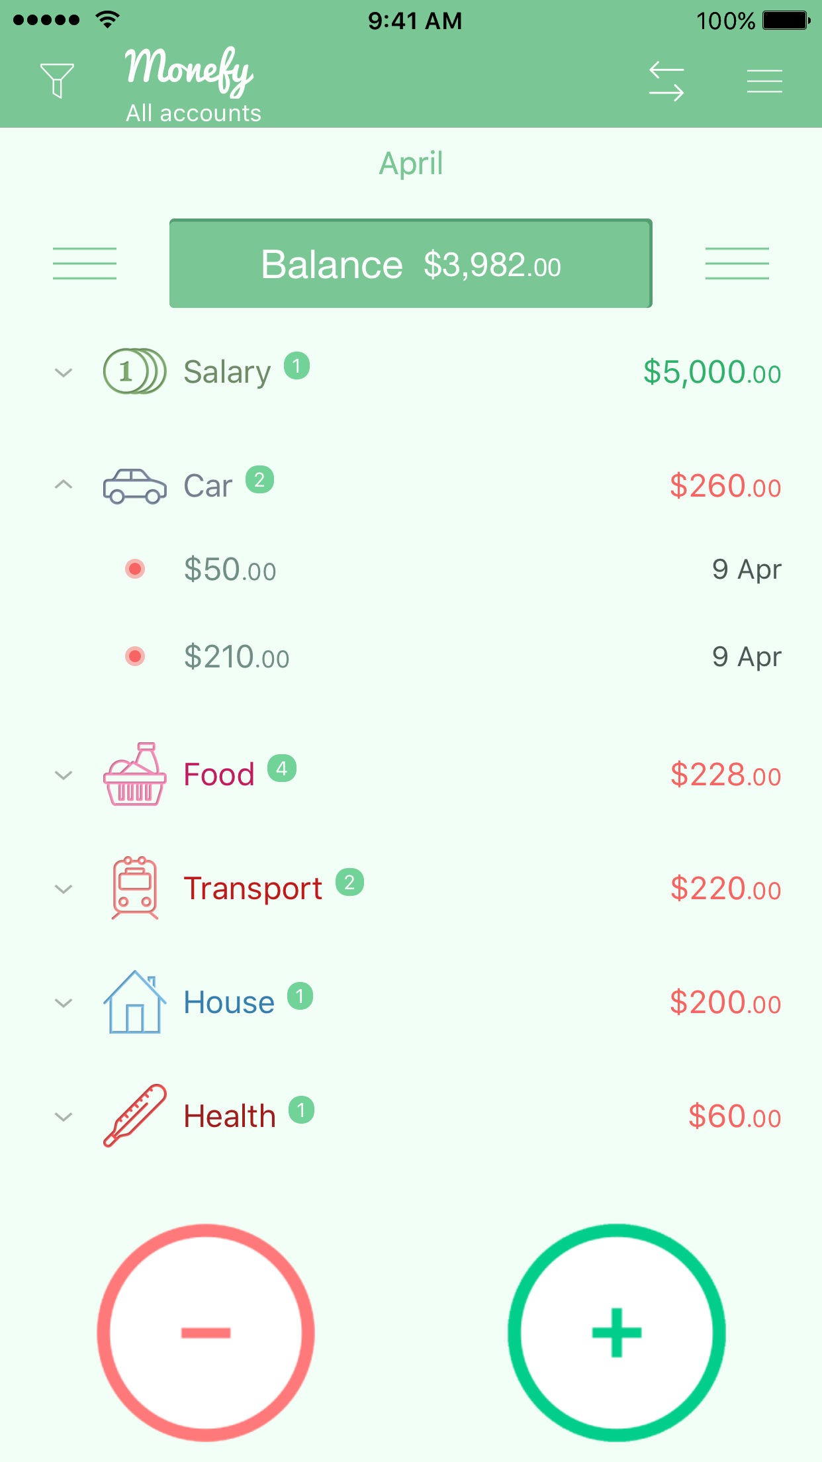Open the left panel lines menu
This screenshot has width=822, height=1462.
85,264
